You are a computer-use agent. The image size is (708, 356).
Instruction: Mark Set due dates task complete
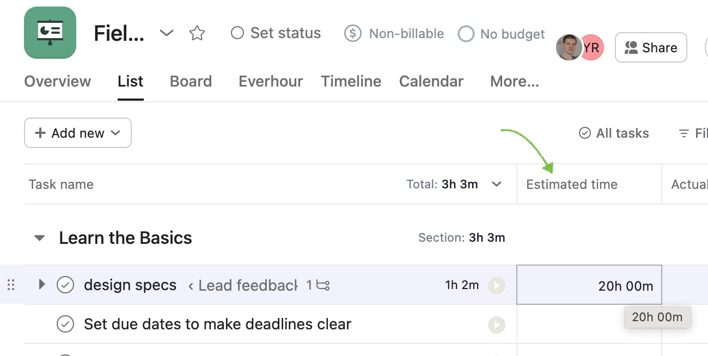pyautogui.click(x=65, y=324)
